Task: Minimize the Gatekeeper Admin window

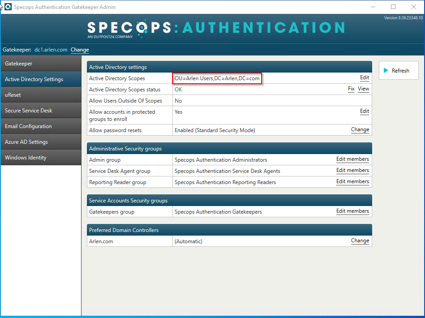Action: click(x=373, y=7)
